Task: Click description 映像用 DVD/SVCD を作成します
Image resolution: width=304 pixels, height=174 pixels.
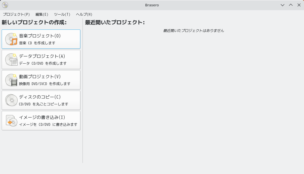Action: tap(45, 84)
